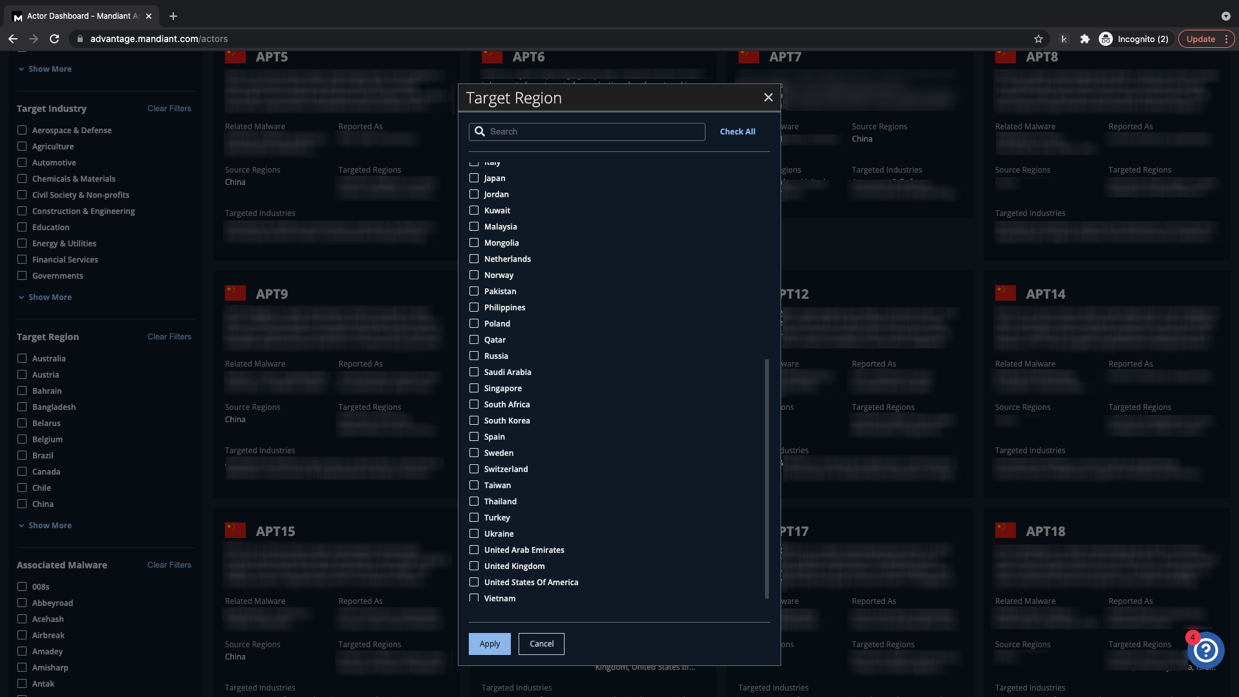Open the help chat widget icon

tap(1205, 650)
